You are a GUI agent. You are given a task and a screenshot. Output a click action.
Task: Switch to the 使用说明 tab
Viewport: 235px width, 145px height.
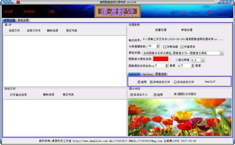[23, 20]
